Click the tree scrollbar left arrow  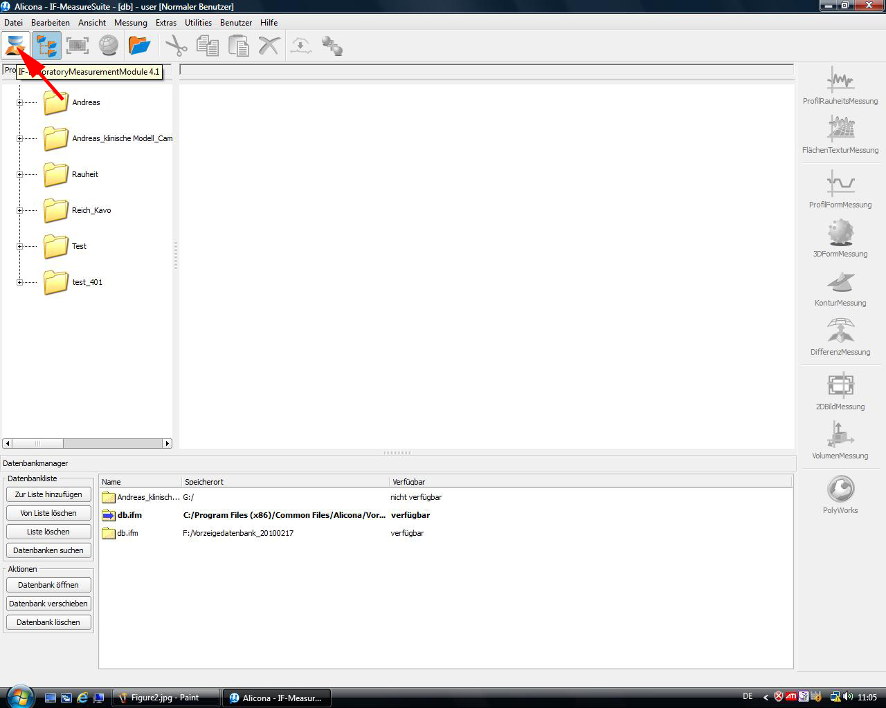tap(8, 443)
